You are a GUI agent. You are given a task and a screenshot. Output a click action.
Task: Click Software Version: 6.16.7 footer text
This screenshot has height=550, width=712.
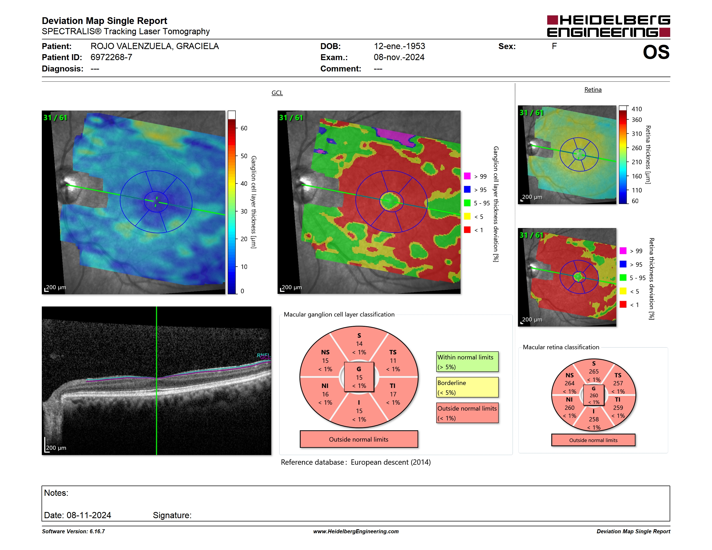(x=73, y=531)
